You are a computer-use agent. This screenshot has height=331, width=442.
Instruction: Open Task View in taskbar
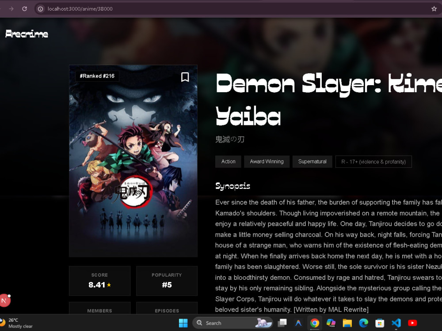tap(282, 323)
